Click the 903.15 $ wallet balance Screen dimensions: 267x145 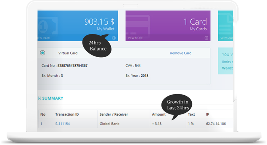click(x=99, y=22)
